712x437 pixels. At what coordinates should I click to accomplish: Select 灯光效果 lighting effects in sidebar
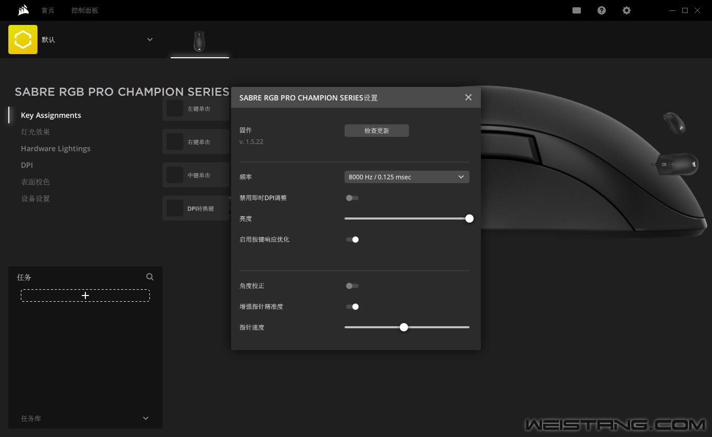pyautogui.click(x=35, y=132)
